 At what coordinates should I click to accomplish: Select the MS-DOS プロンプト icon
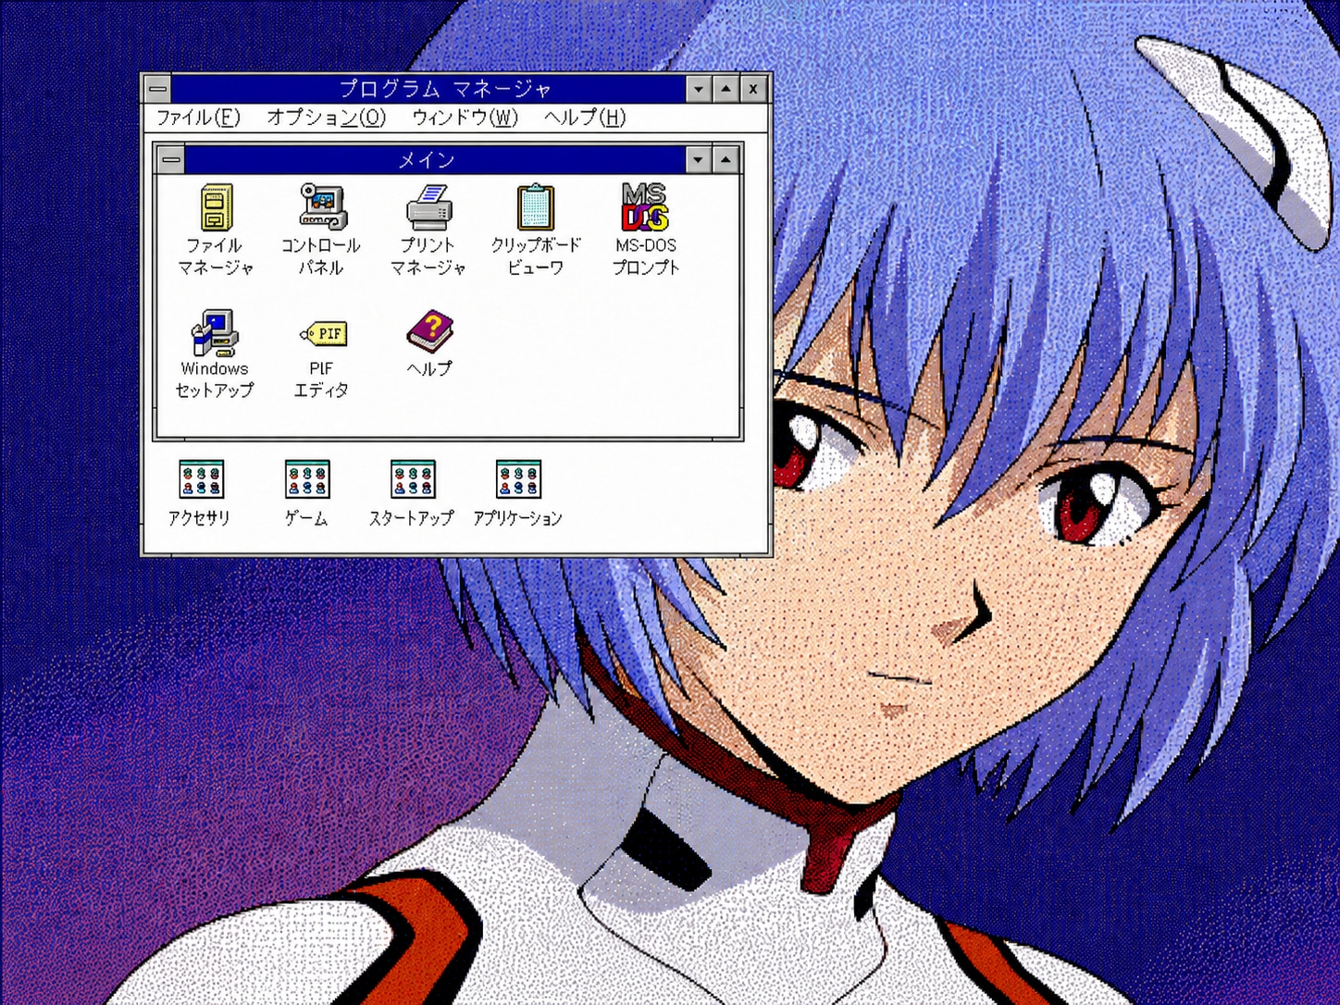[x=645, y=206]
